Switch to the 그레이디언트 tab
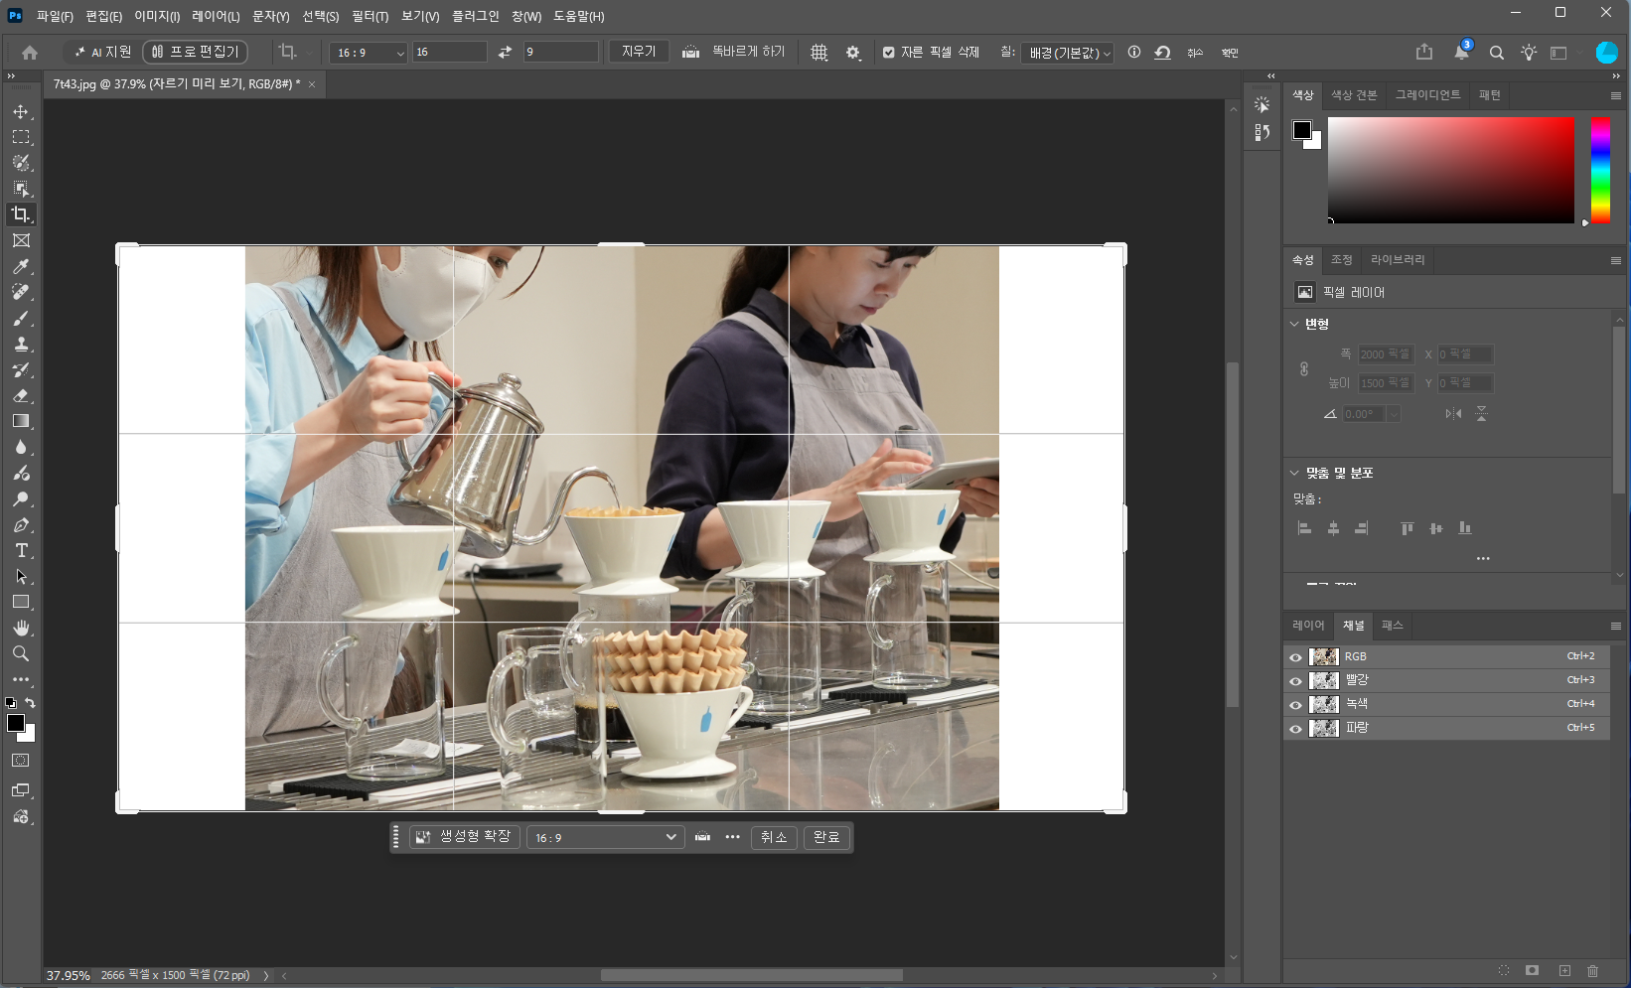 point(1427,95)
